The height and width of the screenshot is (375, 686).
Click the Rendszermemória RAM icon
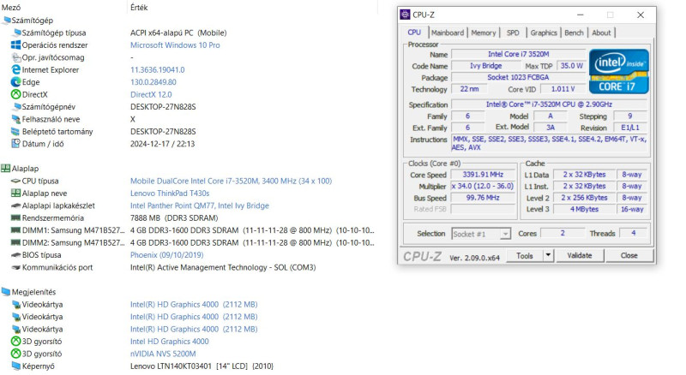(15, 217)
